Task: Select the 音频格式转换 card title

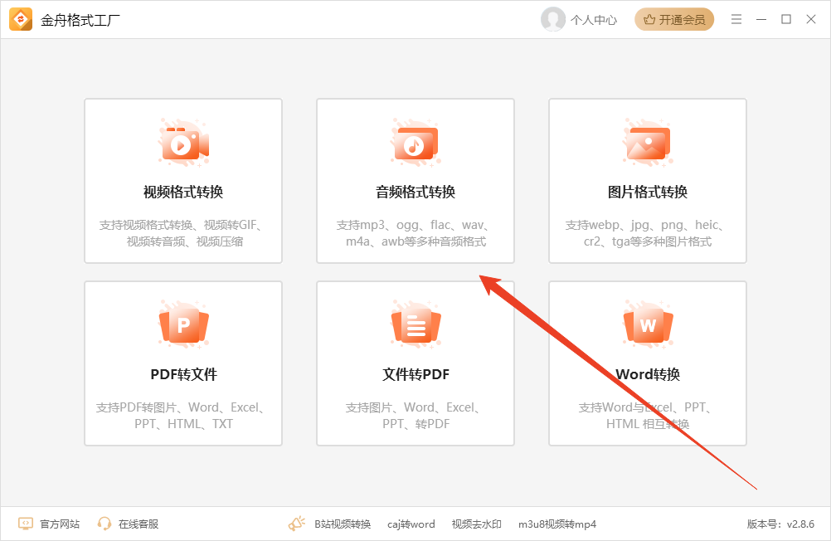Action: [x=415, y=192]
